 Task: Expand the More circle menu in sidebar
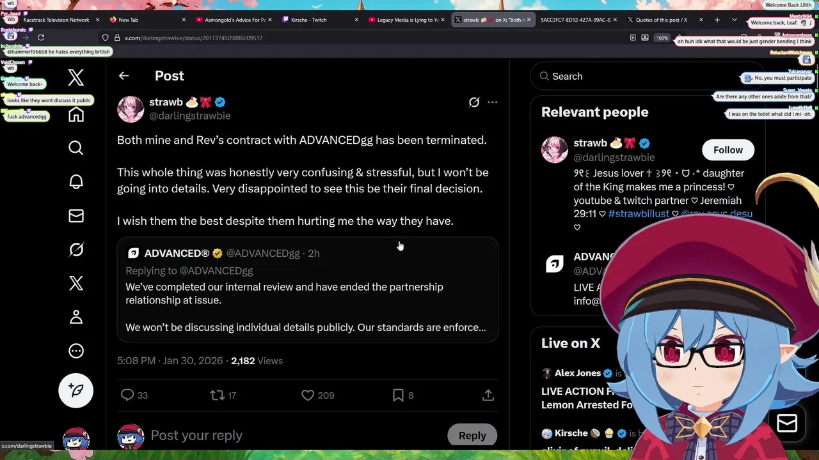(76, 351)
